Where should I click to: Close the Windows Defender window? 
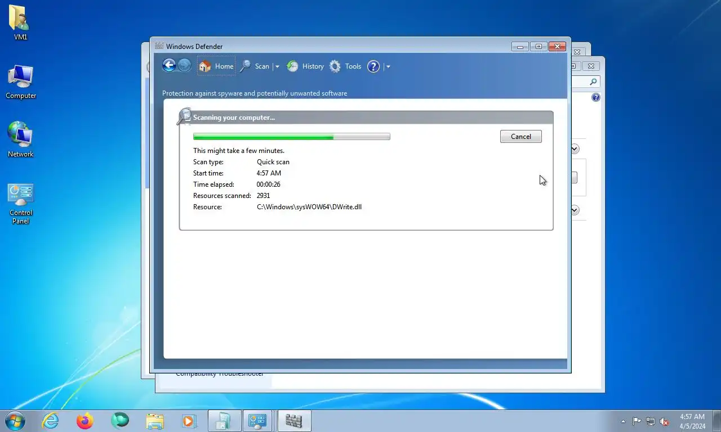point(557,46)
